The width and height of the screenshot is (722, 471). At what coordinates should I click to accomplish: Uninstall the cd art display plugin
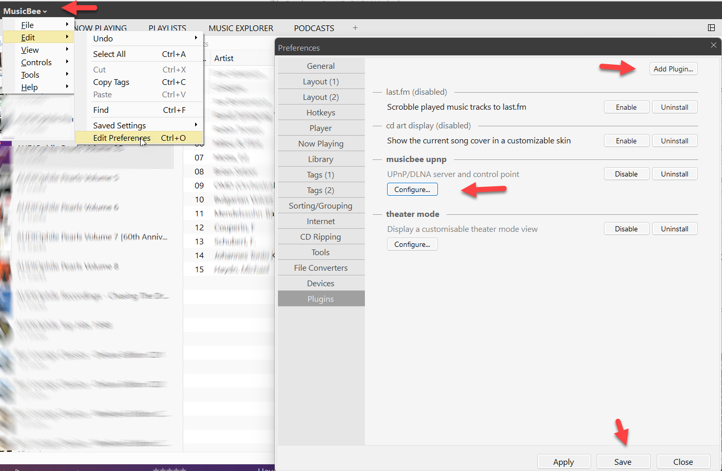click(674, 141)
